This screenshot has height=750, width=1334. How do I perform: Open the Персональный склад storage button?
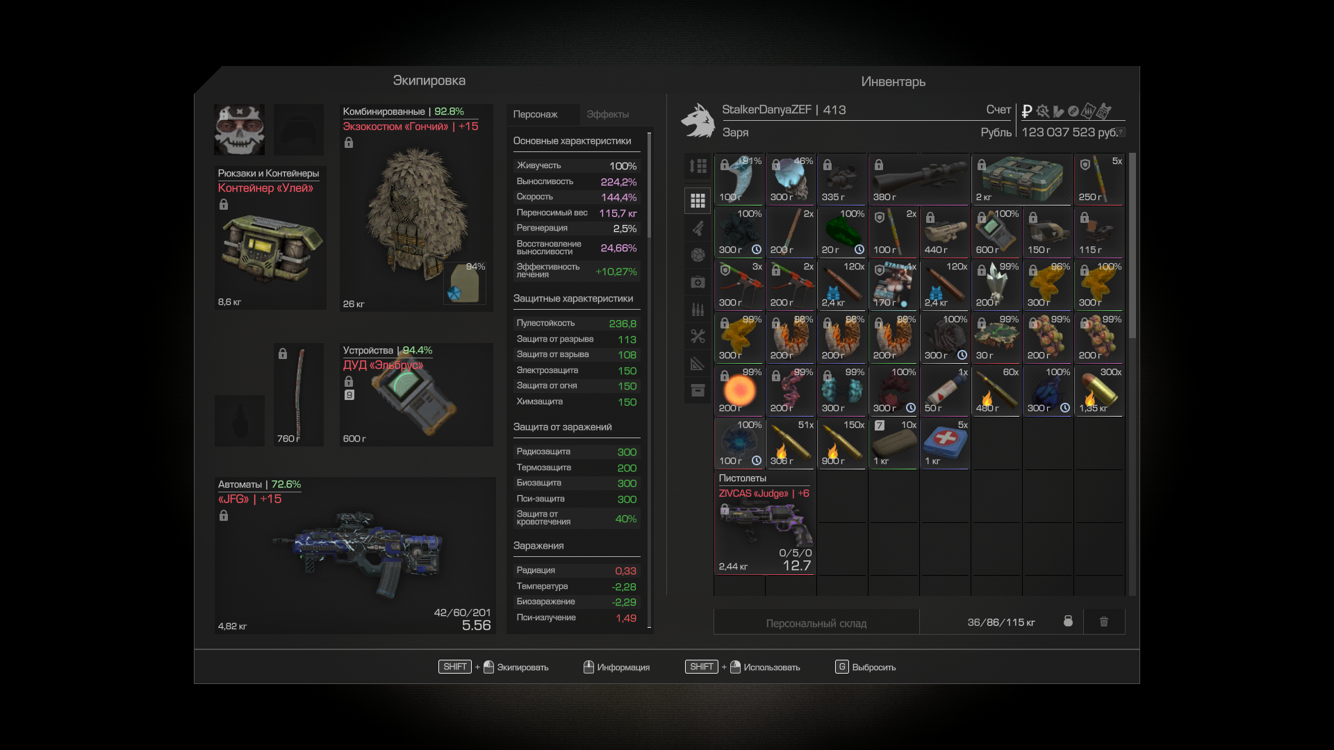pos(816,623)
